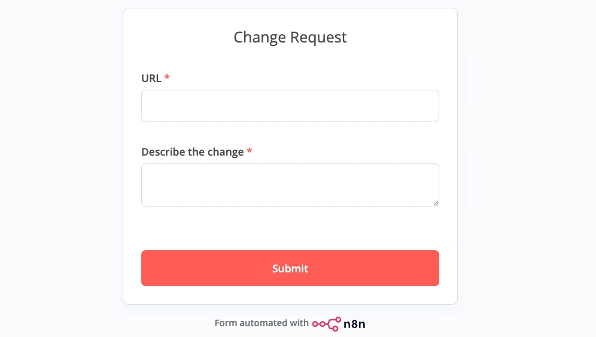Click the word 'change' in the field label

point(226,152)
